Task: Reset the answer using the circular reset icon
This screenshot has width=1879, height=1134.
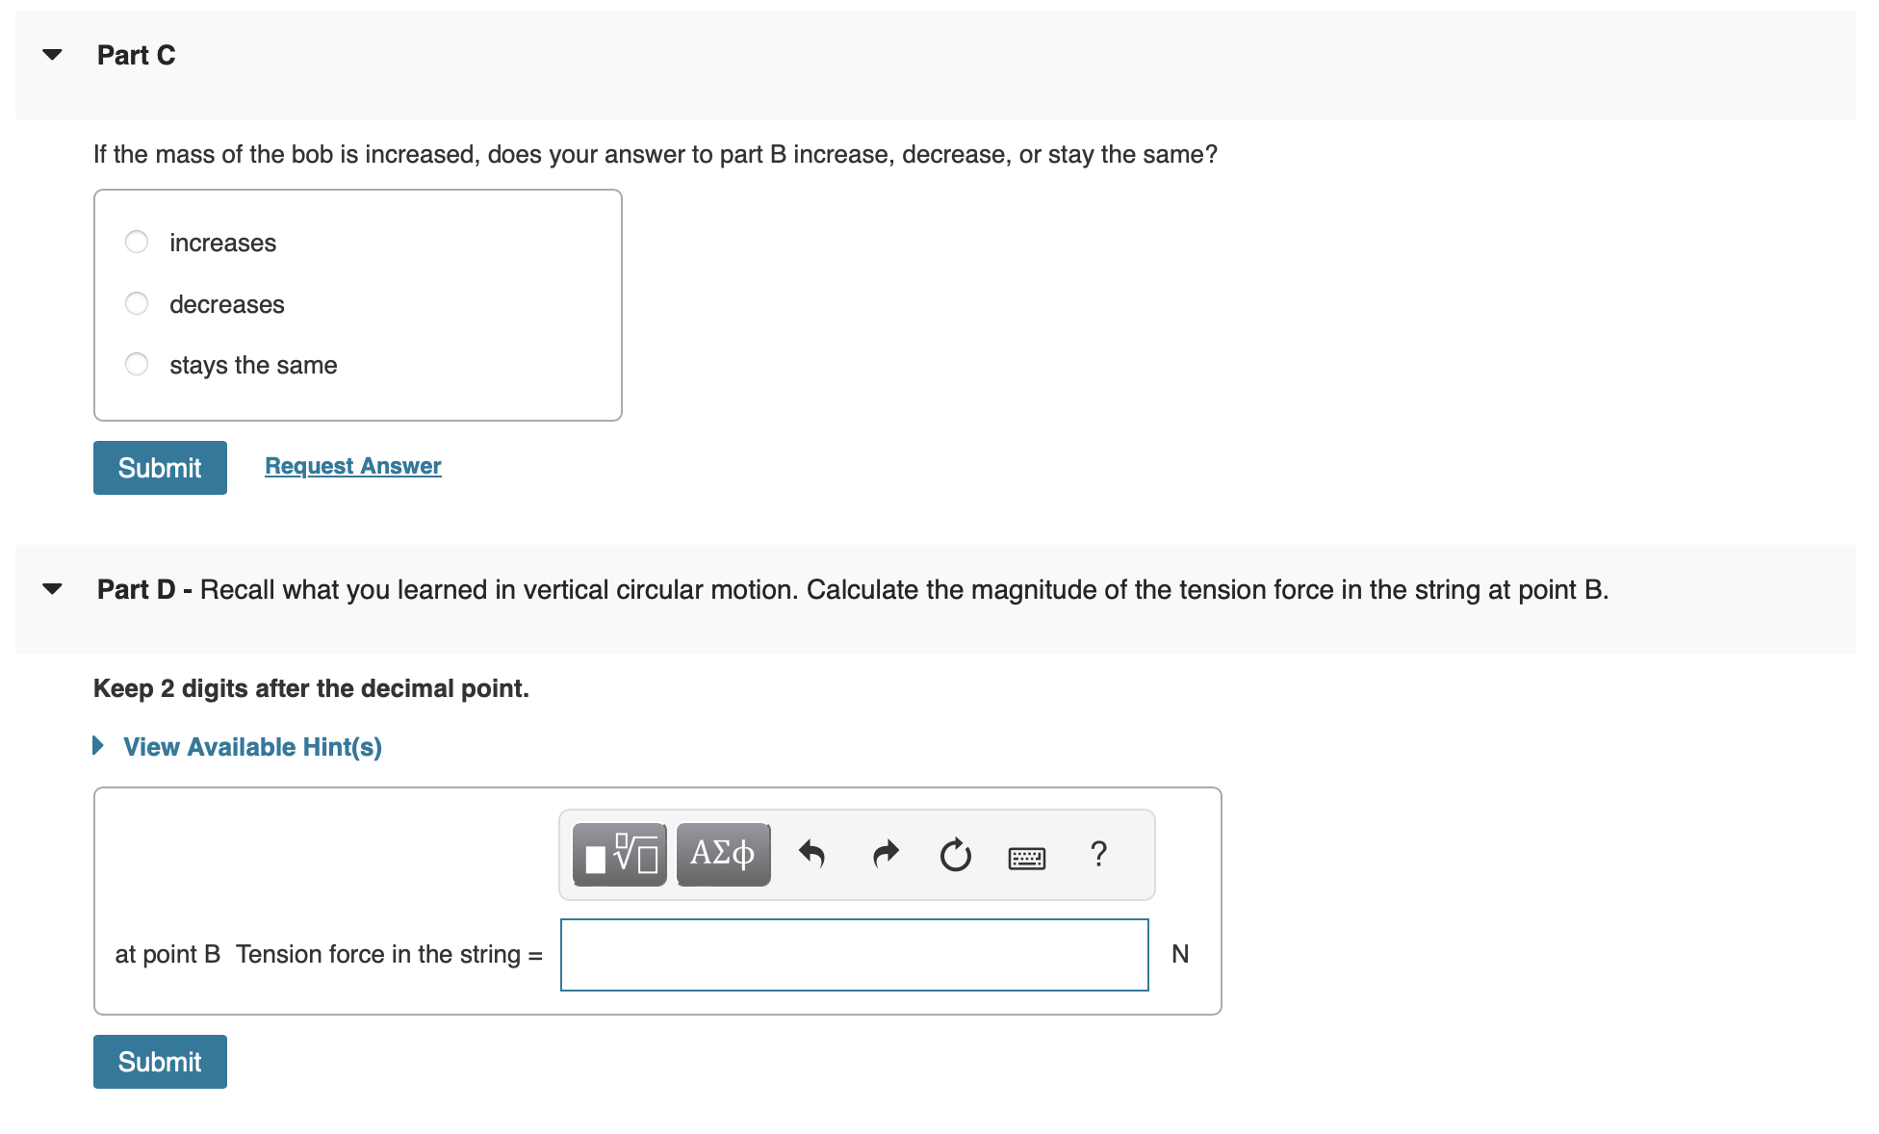Action: coord(955,854)
